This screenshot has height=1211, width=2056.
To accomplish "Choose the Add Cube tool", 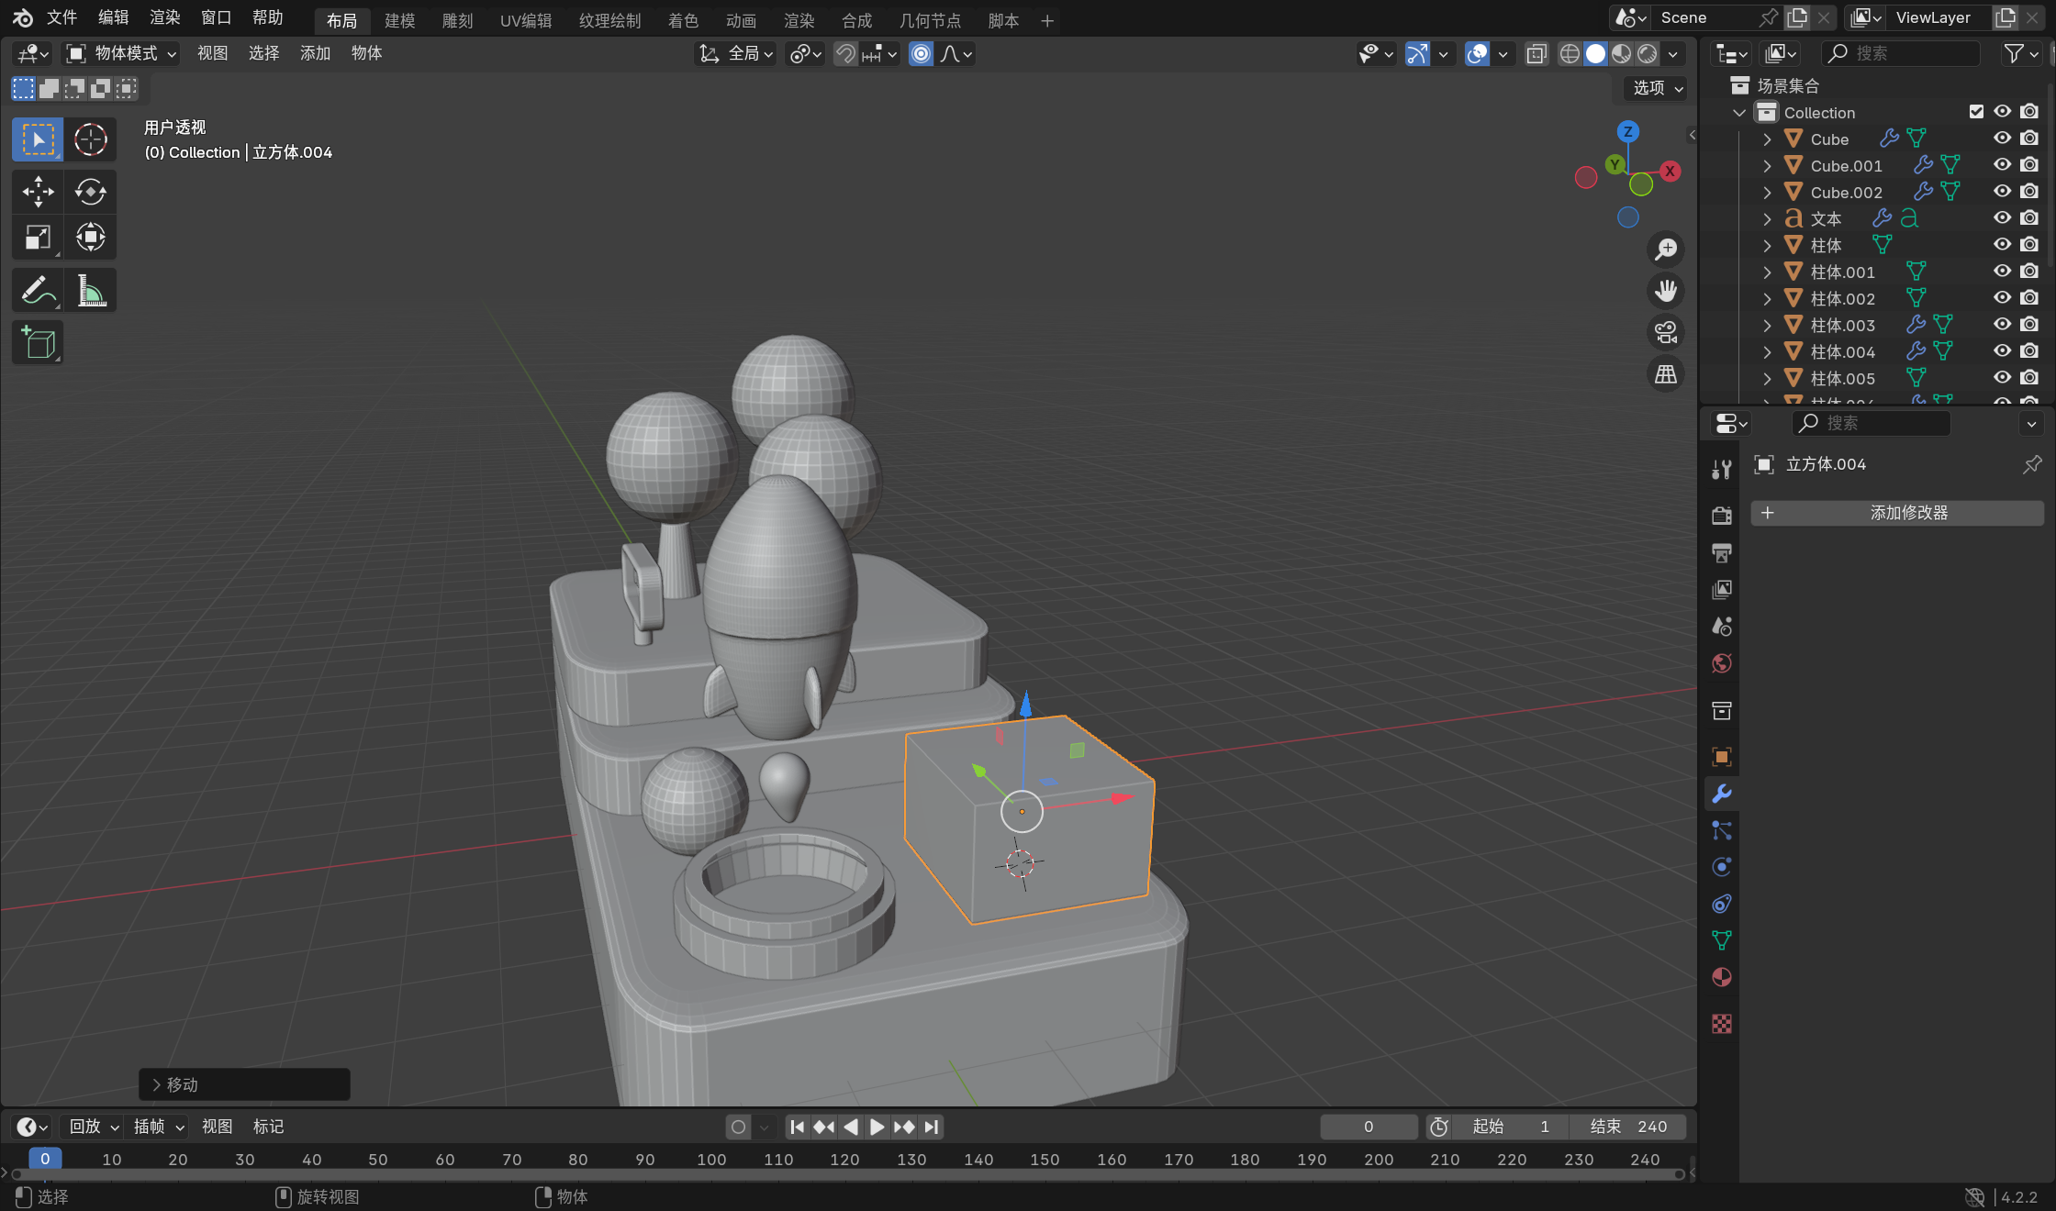I will [x=38, y=343].
